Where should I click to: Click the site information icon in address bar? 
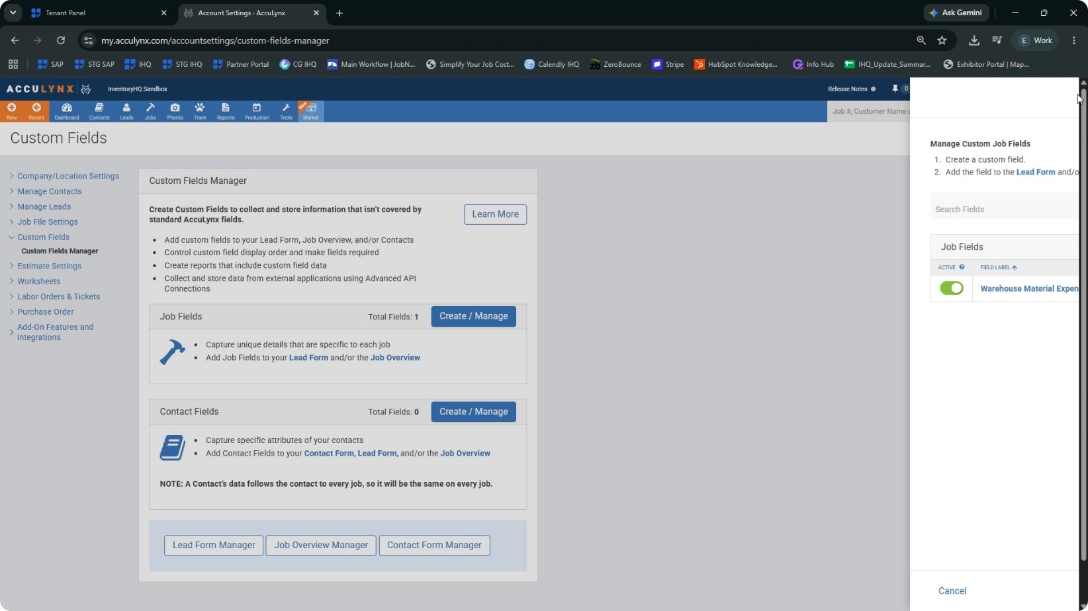pos(88,40)
